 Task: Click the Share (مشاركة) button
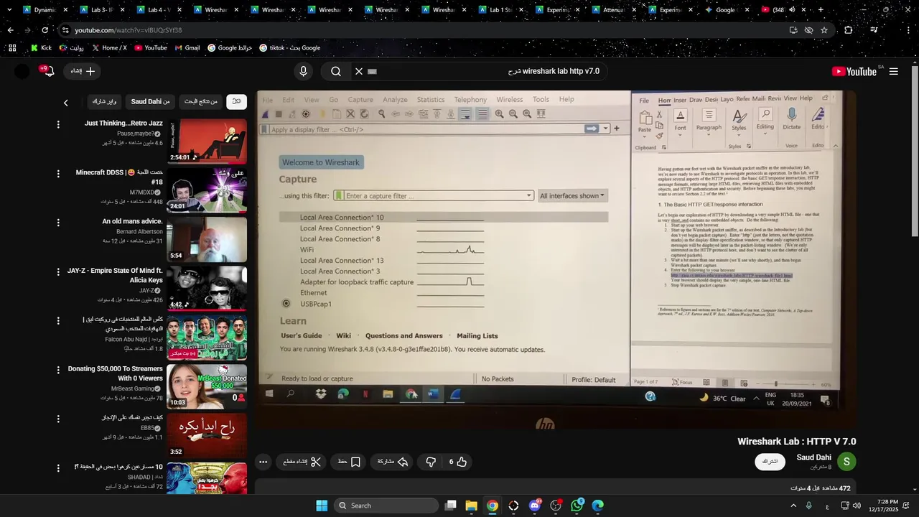(393, 462)
